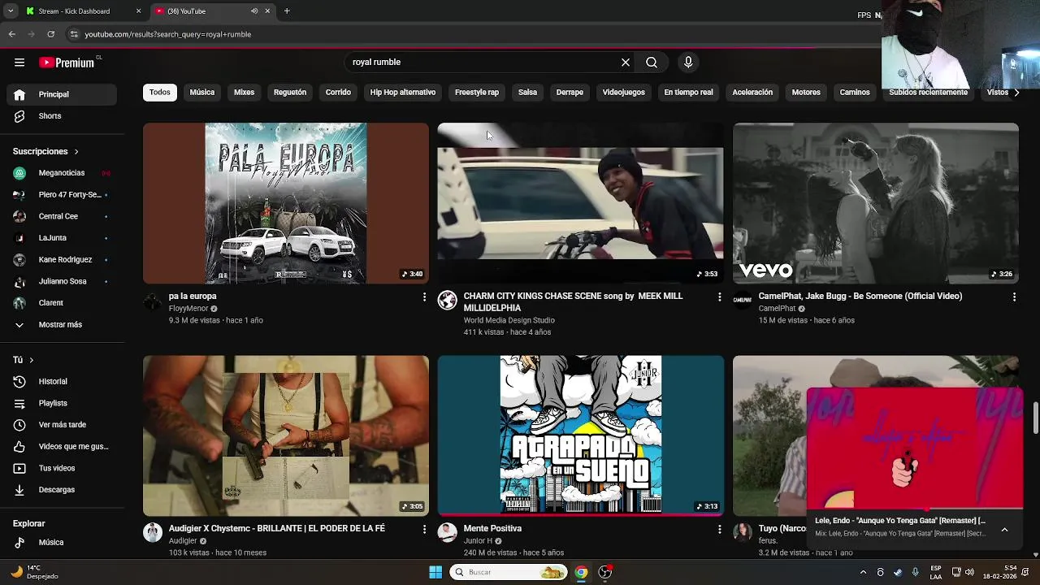Screen dimensions: 1040x585
Task: Open the Audigier channel avatar
Action: click(153, 533)
